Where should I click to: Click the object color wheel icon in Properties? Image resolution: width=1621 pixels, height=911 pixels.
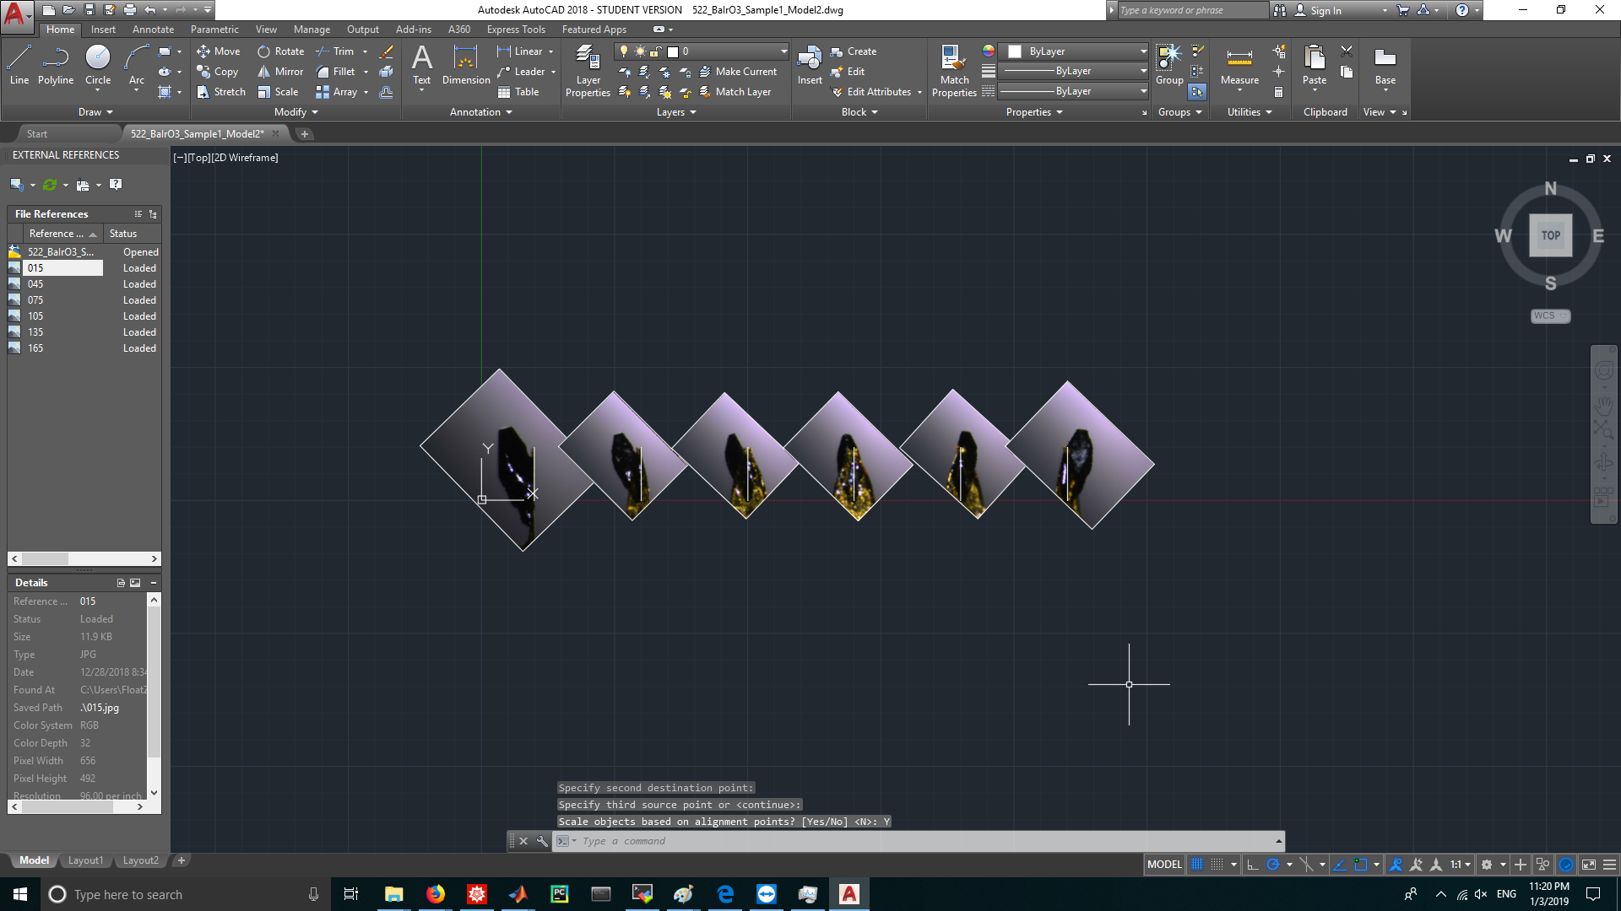989,51
